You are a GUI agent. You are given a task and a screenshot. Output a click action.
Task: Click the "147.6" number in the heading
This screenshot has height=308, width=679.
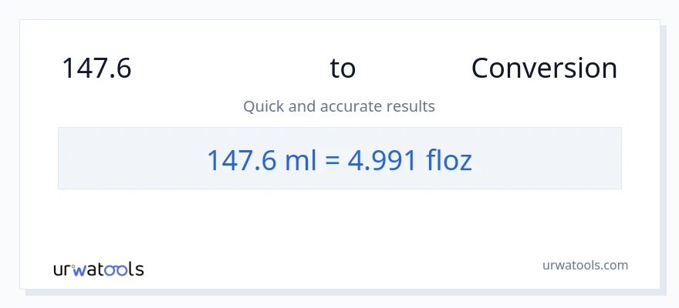[x=96, y=69]
